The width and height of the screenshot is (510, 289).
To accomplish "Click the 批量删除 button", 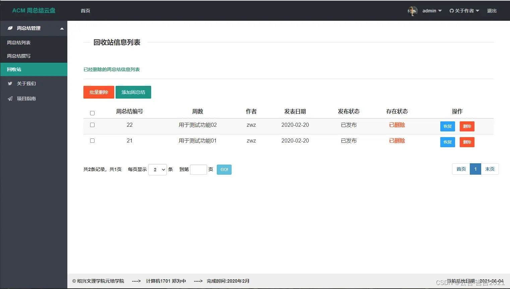I will [x=99, y=92].
